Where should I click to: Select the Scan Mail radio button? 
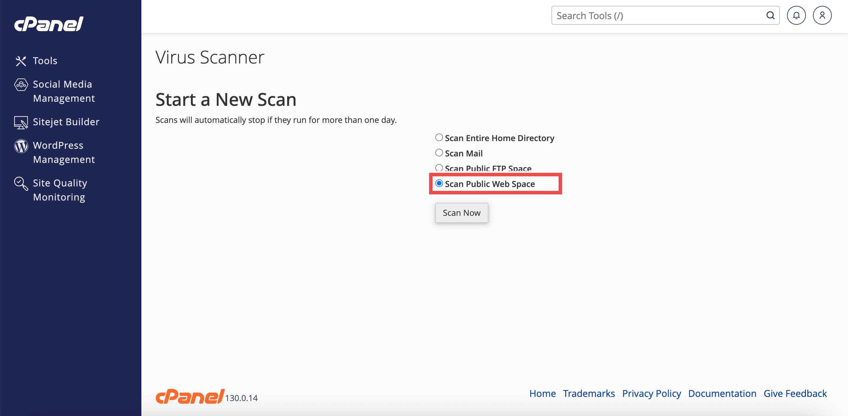(x=439, y=153)
